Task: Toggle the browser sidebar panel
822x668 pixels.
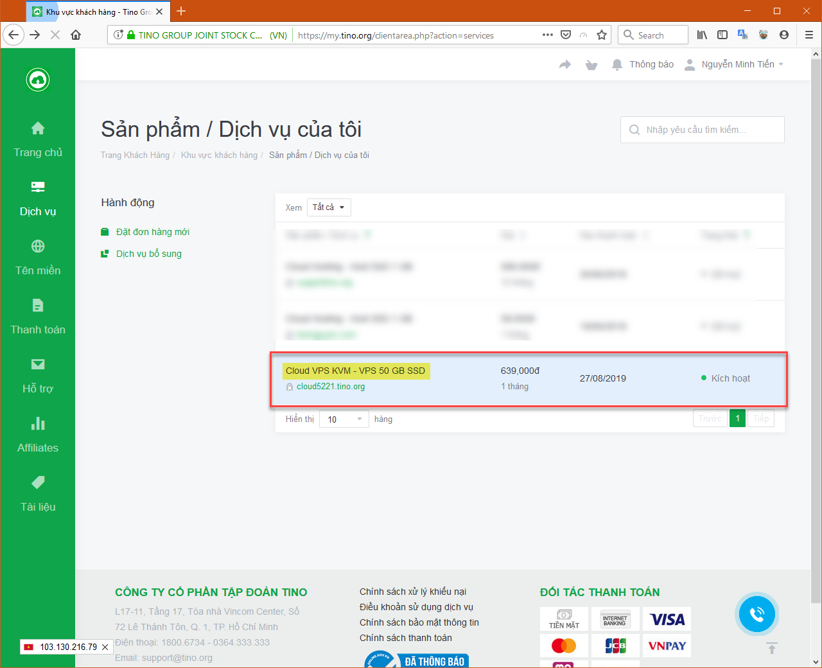Action: pyautogui.click(x=722, y=35)
